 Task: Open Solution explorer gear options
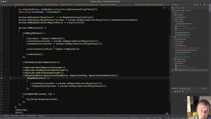point(204,5)
